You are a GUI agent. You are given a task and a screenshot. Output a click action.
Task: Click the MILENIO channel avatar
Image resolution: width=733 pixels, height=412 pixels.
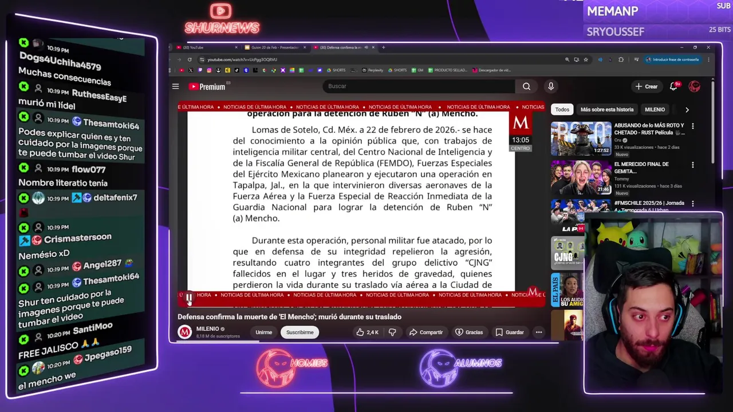click(x=184, y=332)
